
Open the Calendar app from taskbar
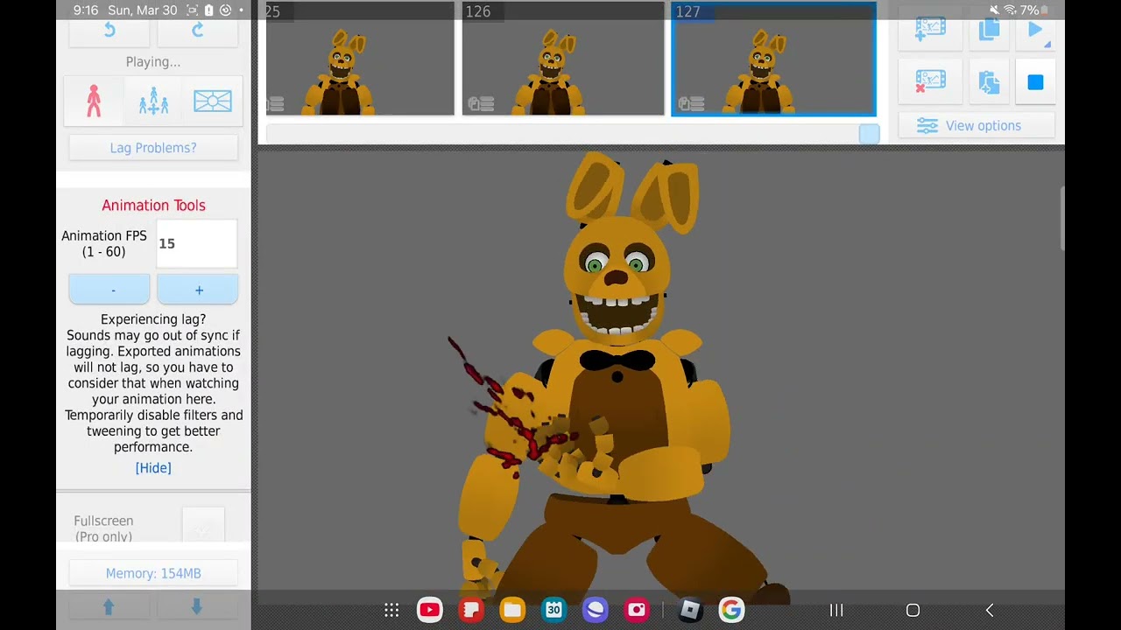pyautogui.click(x=553, y=610)
